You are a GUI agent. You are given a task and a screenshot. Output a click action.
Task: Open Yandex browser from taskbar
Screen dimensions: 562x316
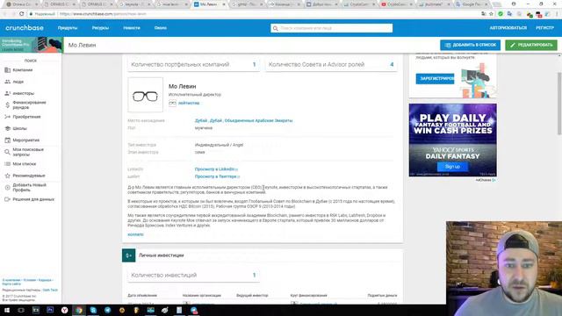(64, 310)
